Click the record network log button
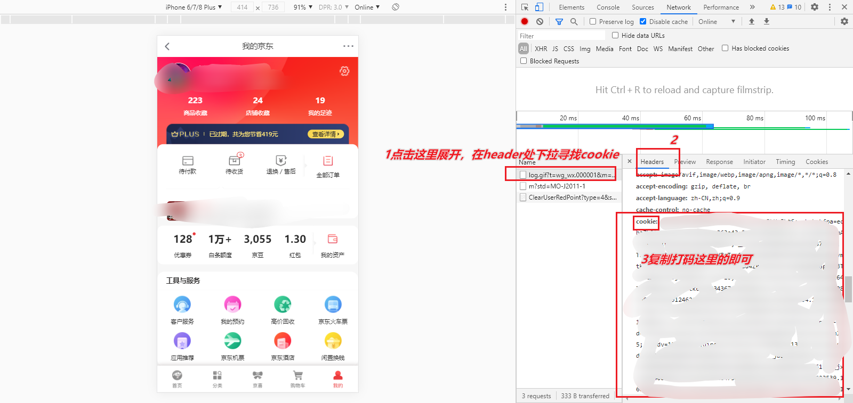This screenshot has width=853, height=403. (x=525, y=21)
